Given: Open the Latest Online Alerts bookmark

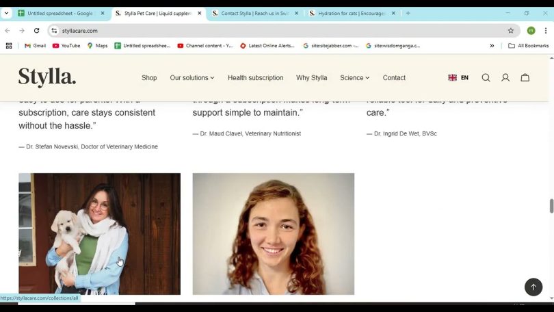Looking at the screenshot, I should tap(267, 46).
